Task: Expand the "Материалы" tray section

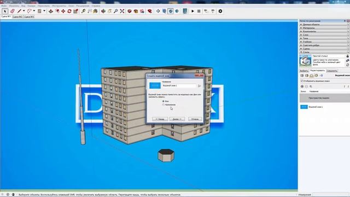Action: 324,28
